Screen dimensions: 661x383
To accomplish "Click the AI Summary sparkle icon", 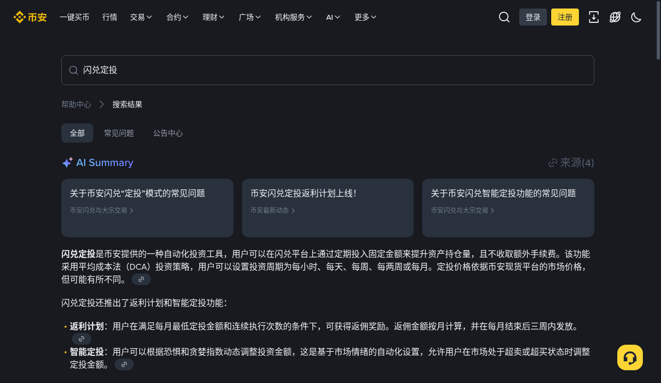I will click(67, 163).
